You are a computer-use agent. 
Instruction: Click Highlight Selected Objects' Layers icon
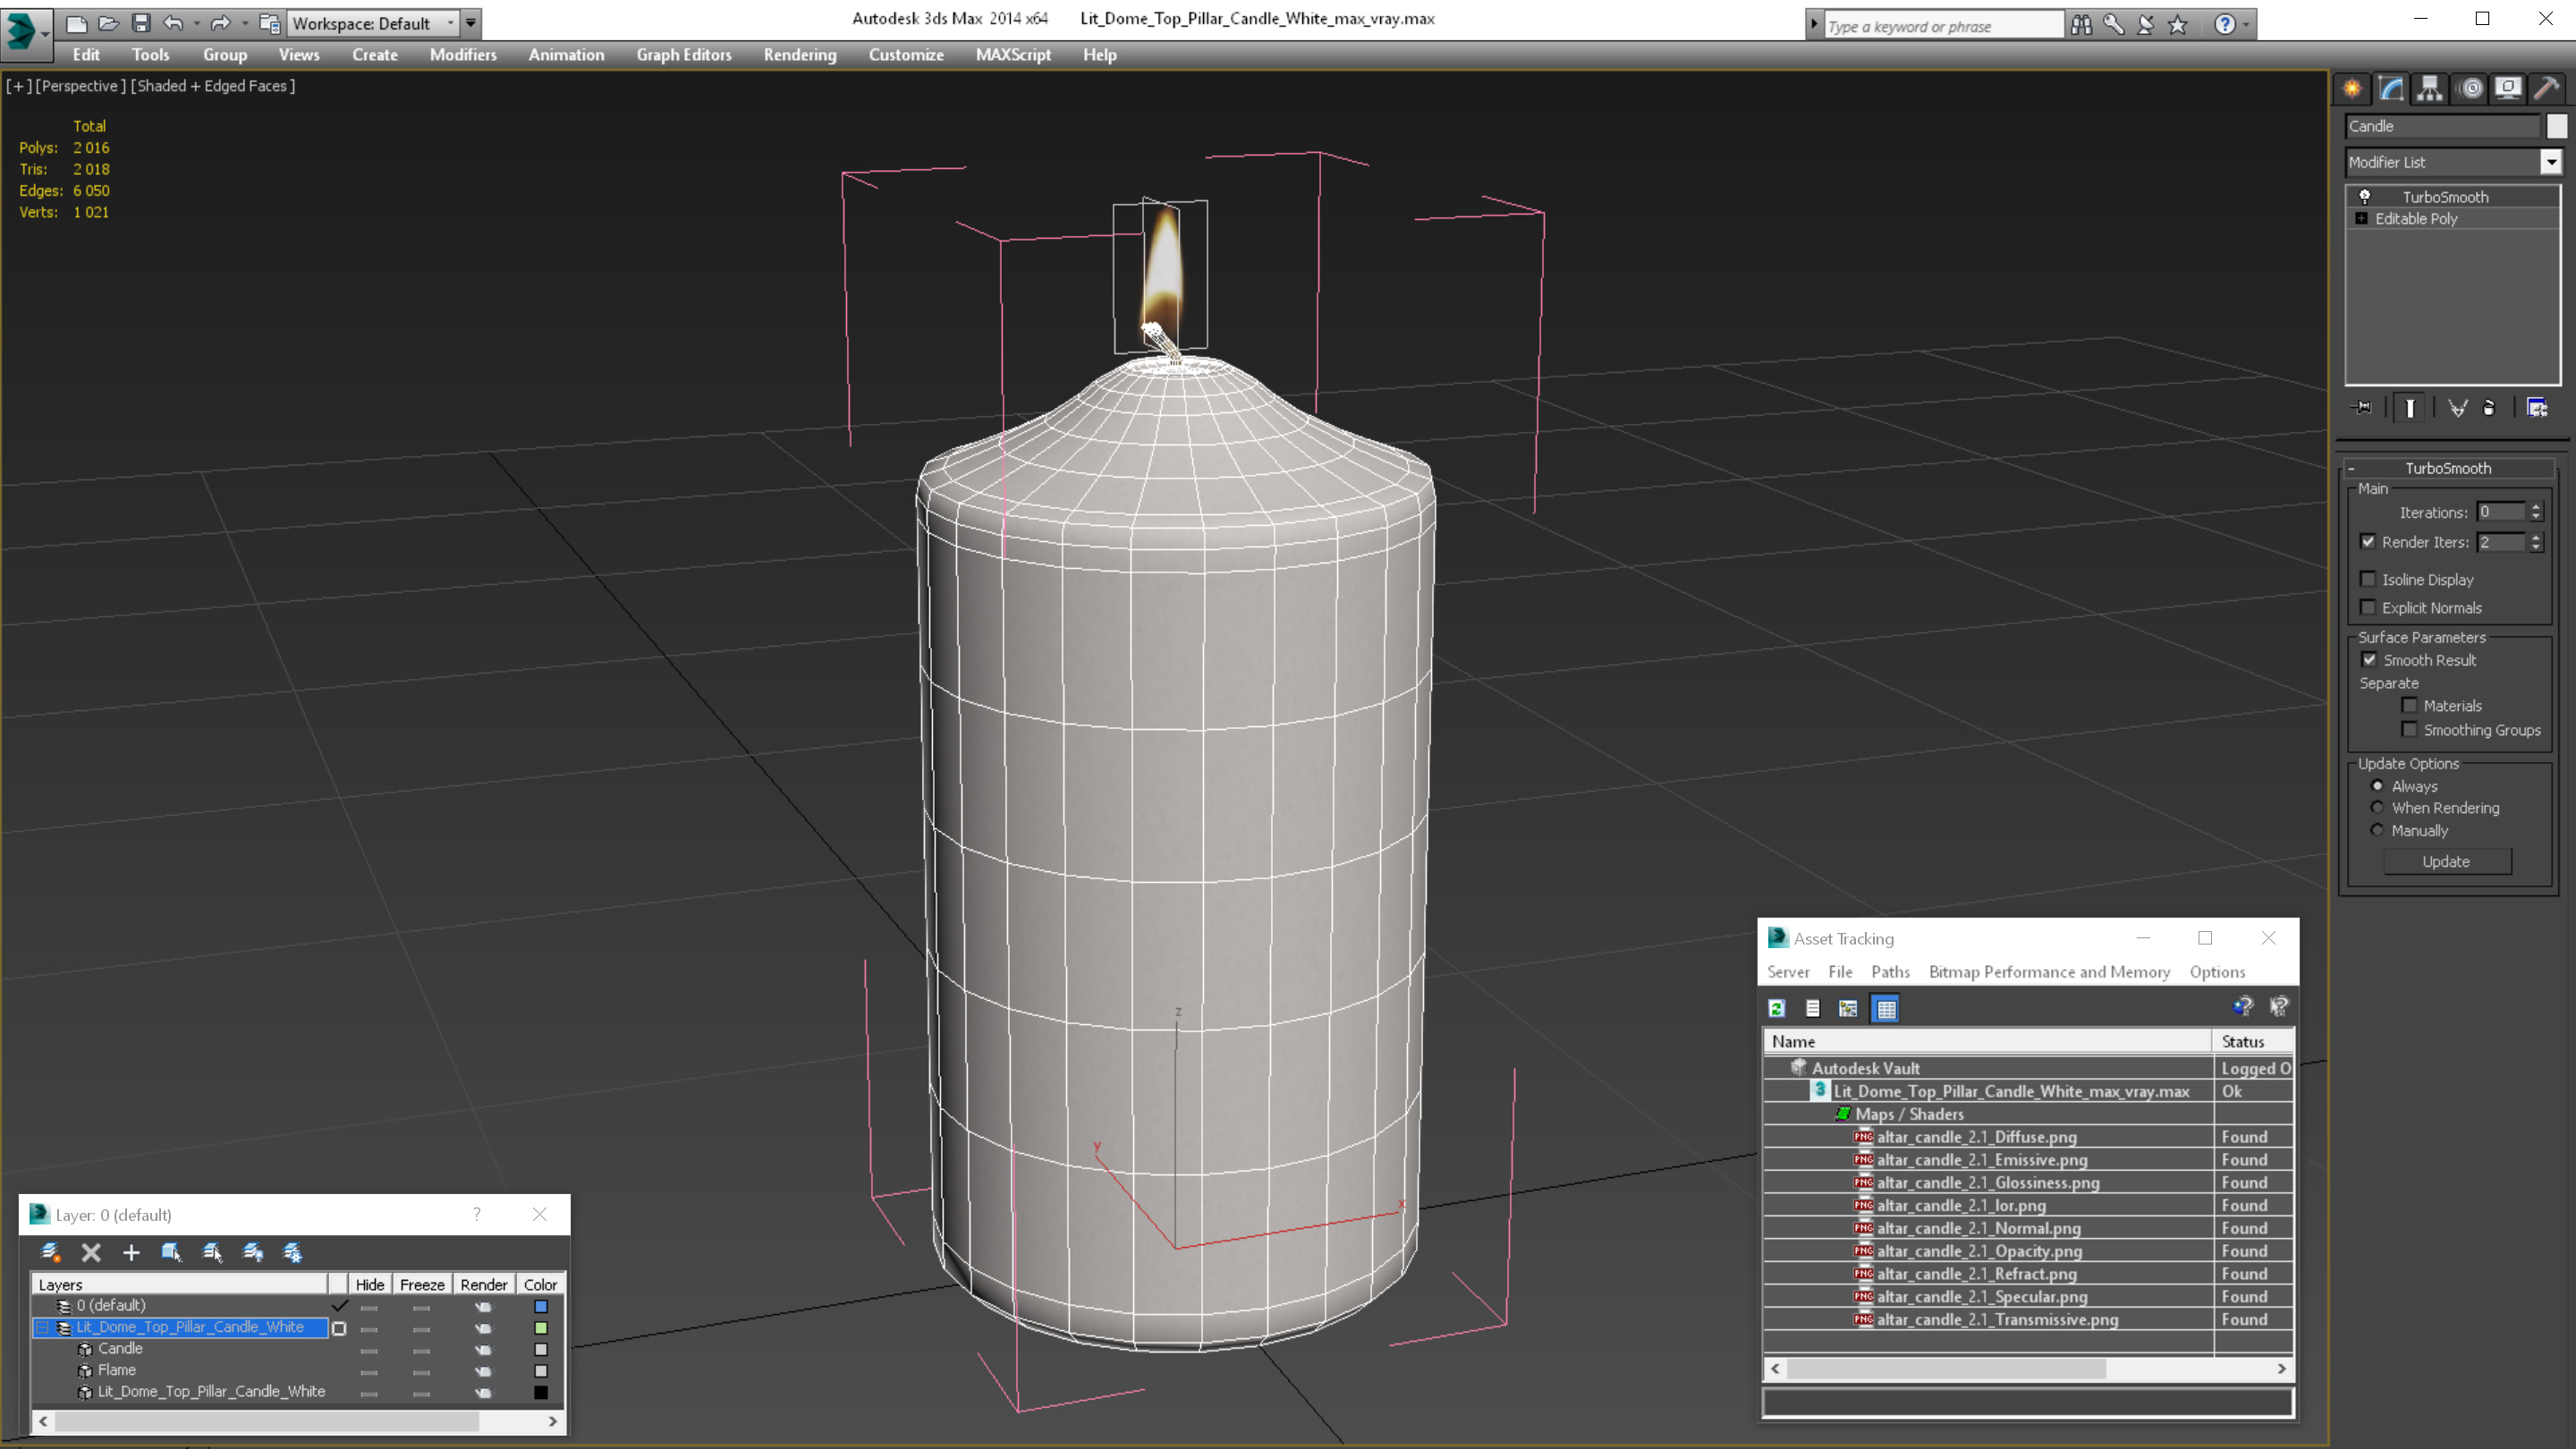[212, 1252]
